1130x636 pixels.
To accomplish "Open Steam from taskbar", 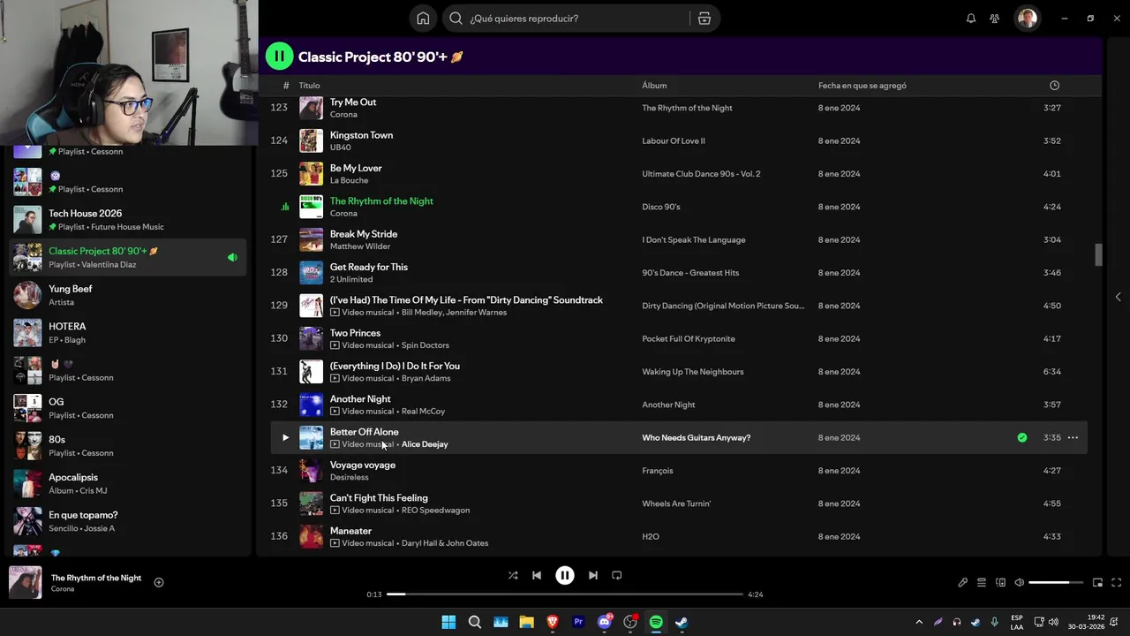I will pos(682,622).
